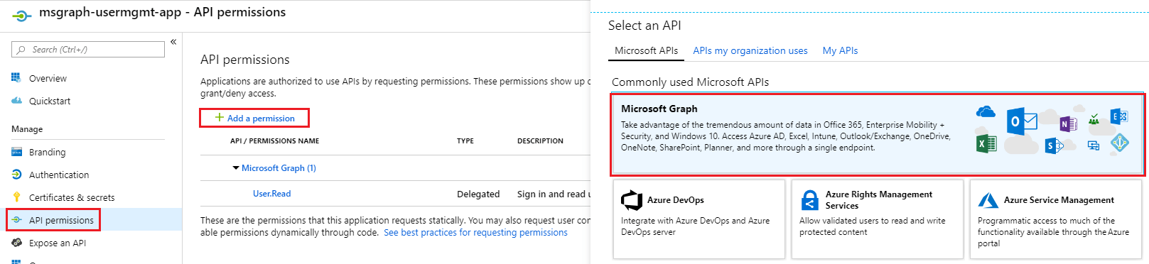1149x264 pixels.
Task: Click the Excel icon in the Graph card
Action: click(x=986, y=143)
